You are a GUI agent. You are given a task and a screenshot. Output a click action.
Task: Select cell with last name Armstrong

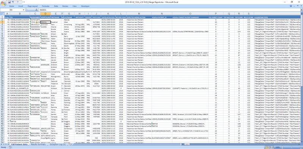(x=69, y=25)
